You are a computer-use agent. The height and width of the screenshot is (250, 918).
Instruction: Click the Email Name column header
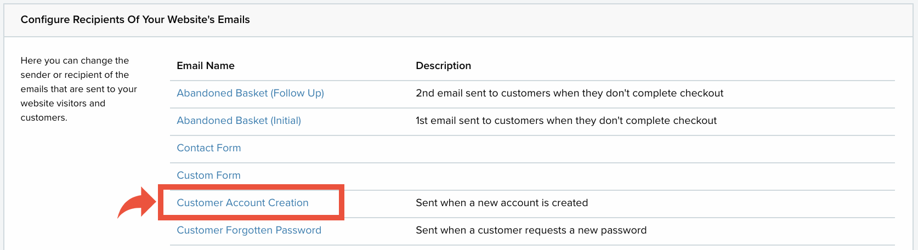point(206,66)
